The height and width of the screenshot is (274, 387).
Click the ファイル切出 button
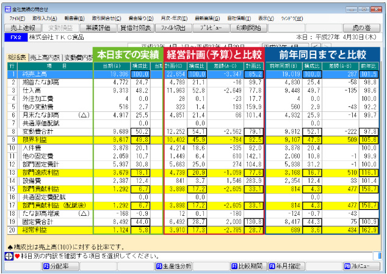pyautogui.click(x=173, y=28)
